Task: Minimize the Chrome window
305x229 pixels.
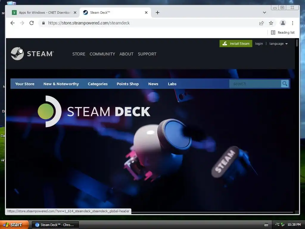Action: pos(275,7)
